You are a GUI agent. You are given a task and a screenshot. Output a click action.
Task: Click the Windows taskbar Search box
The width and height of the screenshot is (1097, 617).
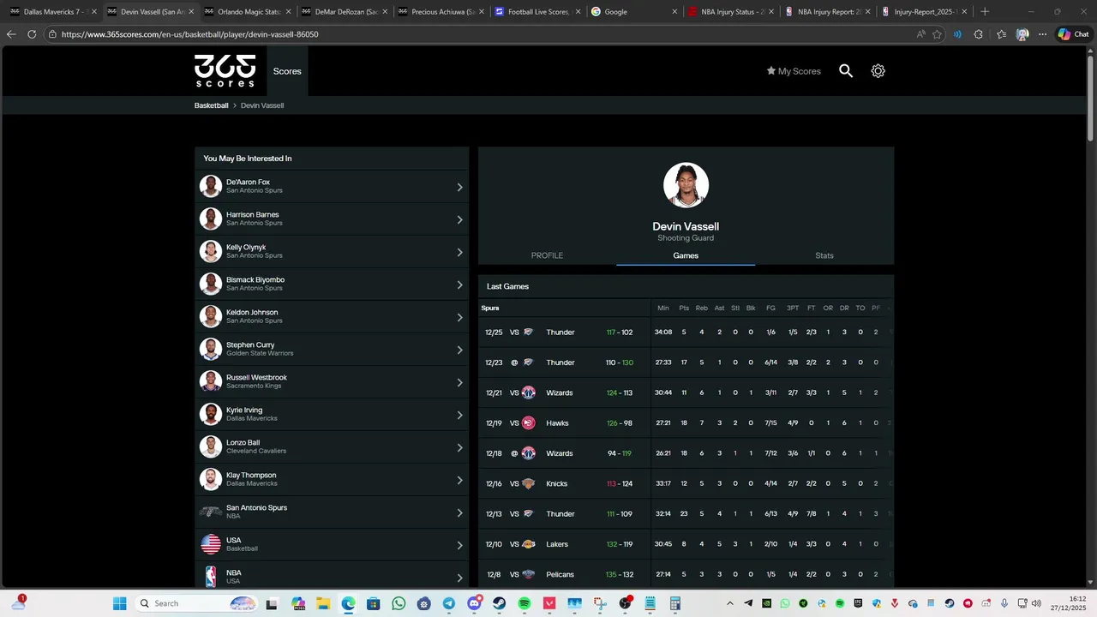point(197,603)
